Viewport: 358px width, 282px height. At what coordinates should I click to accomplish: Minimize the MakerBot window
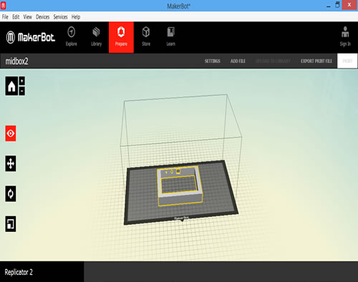coord(329,6)
